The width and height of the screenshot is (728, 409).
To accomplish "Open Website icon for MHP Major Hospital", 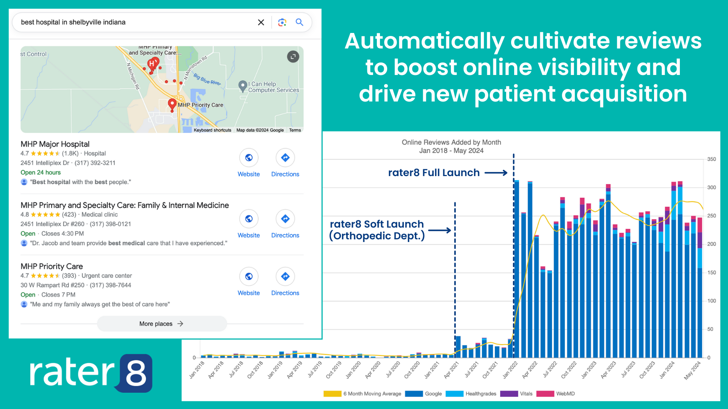I will click(249, 158).
